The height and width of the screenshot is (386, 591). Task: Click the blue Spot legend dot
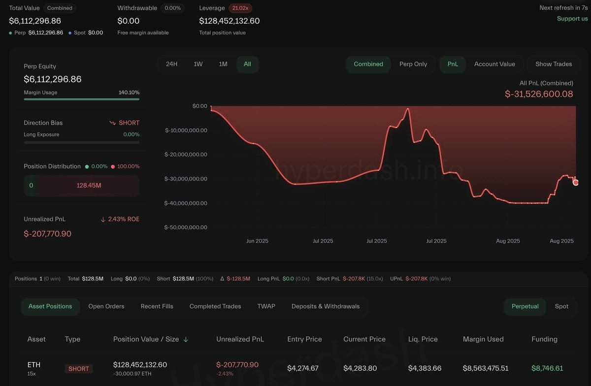pos(70,32)
